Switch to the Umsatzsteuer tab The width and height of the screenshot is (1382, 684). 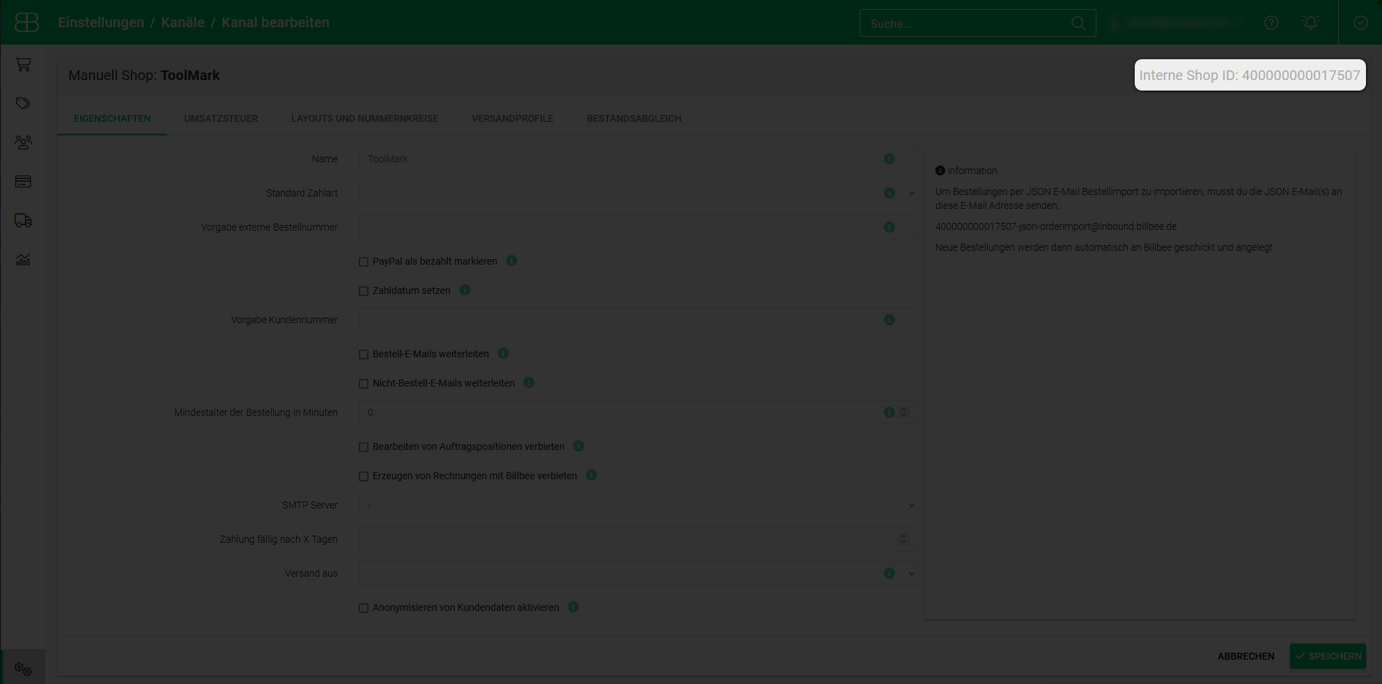pos(221,118)
